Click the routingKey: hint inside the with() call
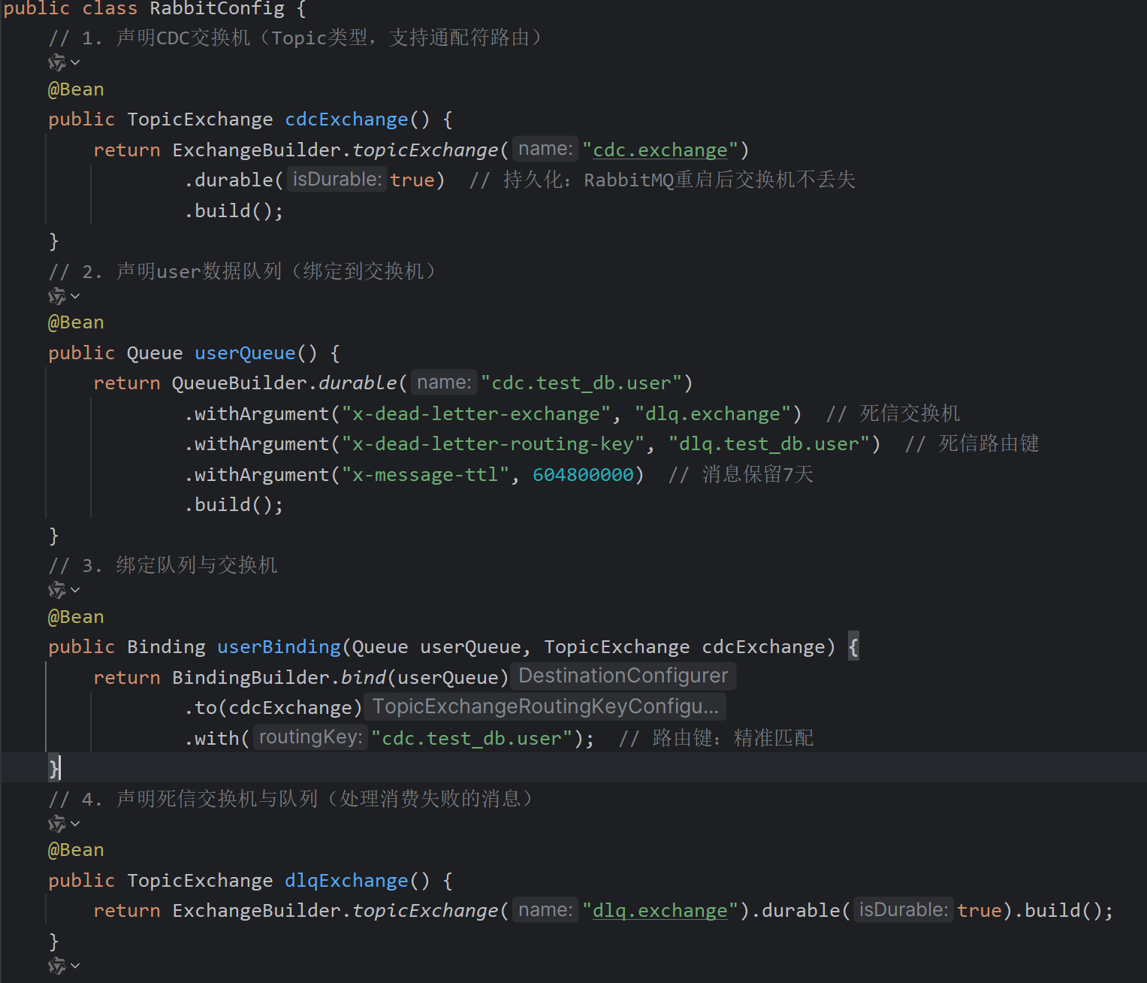The image size is (1147, 983). [x=309, y=736]
